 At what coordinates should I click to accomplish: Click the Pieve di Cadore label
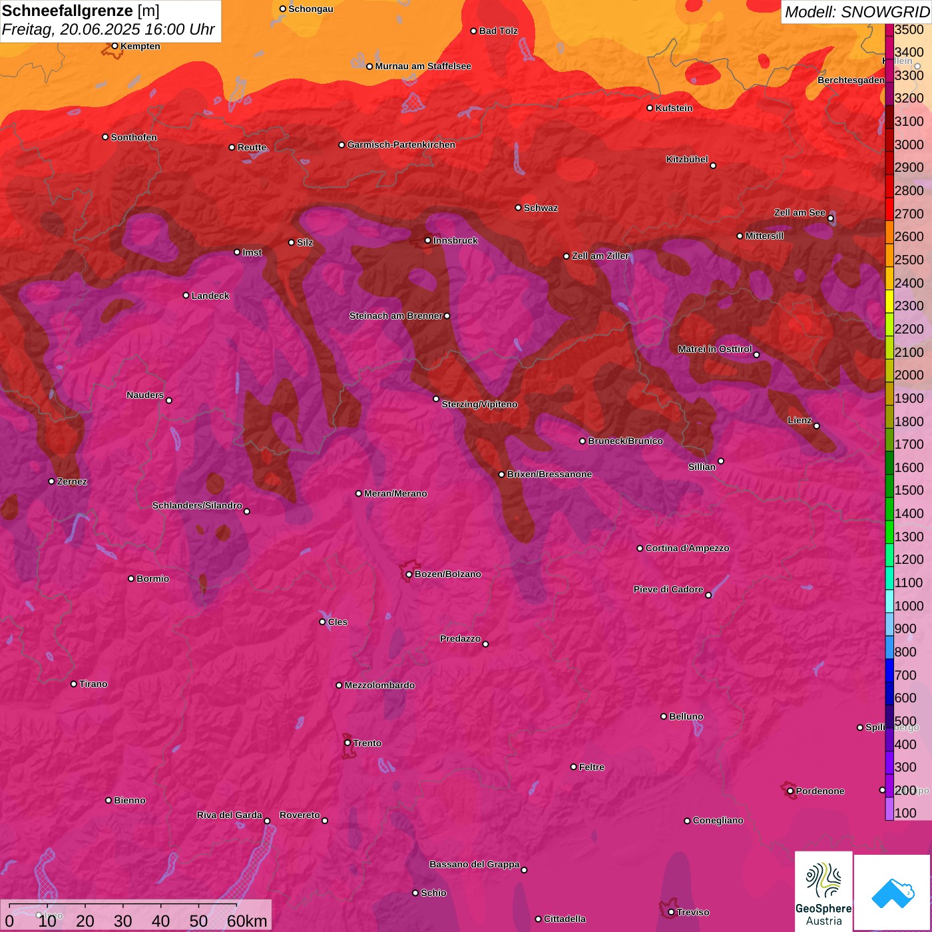pos(668,589)
